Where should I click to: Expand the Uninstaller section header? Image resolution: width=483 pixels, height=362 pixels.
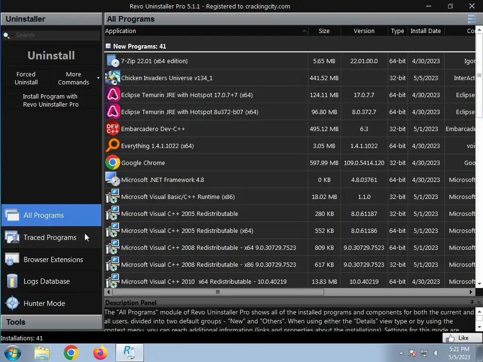click(x=51, y=19)
